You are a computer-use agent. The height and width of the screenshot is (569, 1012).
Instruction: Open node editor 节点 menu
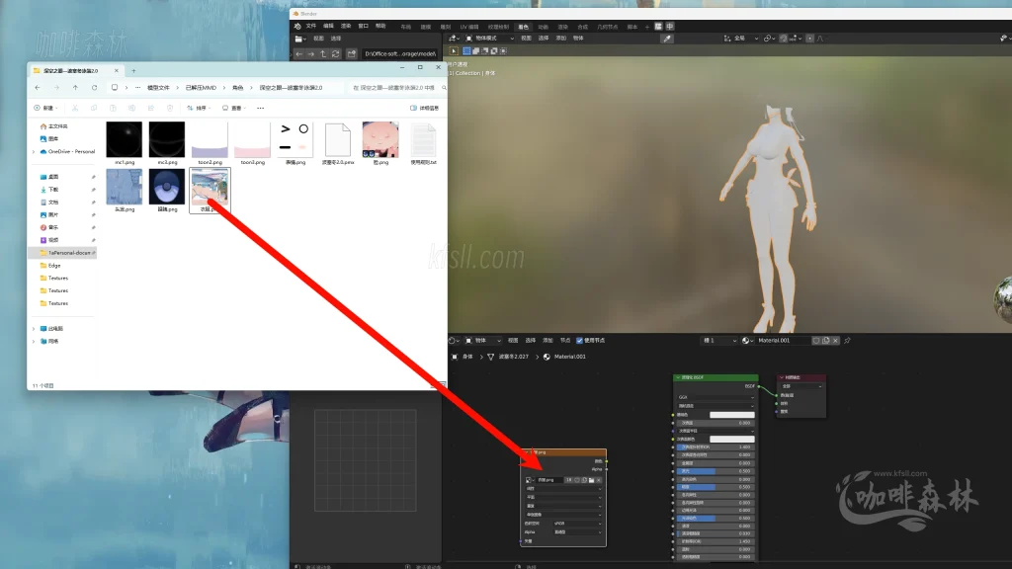click(564, 341)
